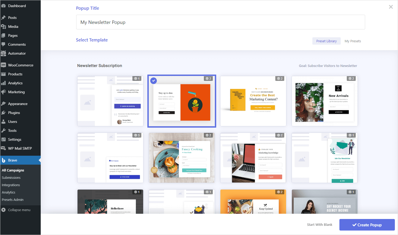Screen dimensions: 398x235
Task: Select the Stay up to date template
Action: pos(182,101)
